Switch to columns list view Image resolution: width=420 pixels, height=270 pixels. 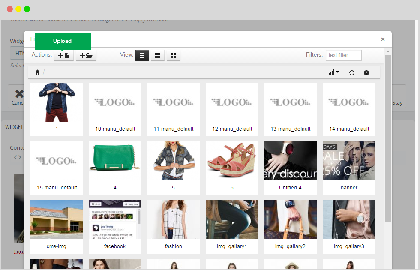tap(174, 55)
